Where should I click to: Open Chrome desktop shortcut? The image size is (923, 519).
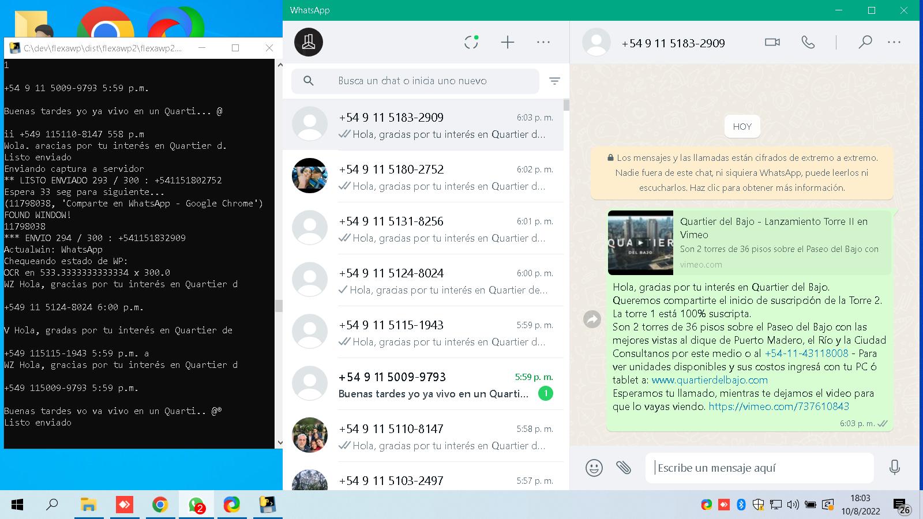pyautogui.click(x=106, y=22)
